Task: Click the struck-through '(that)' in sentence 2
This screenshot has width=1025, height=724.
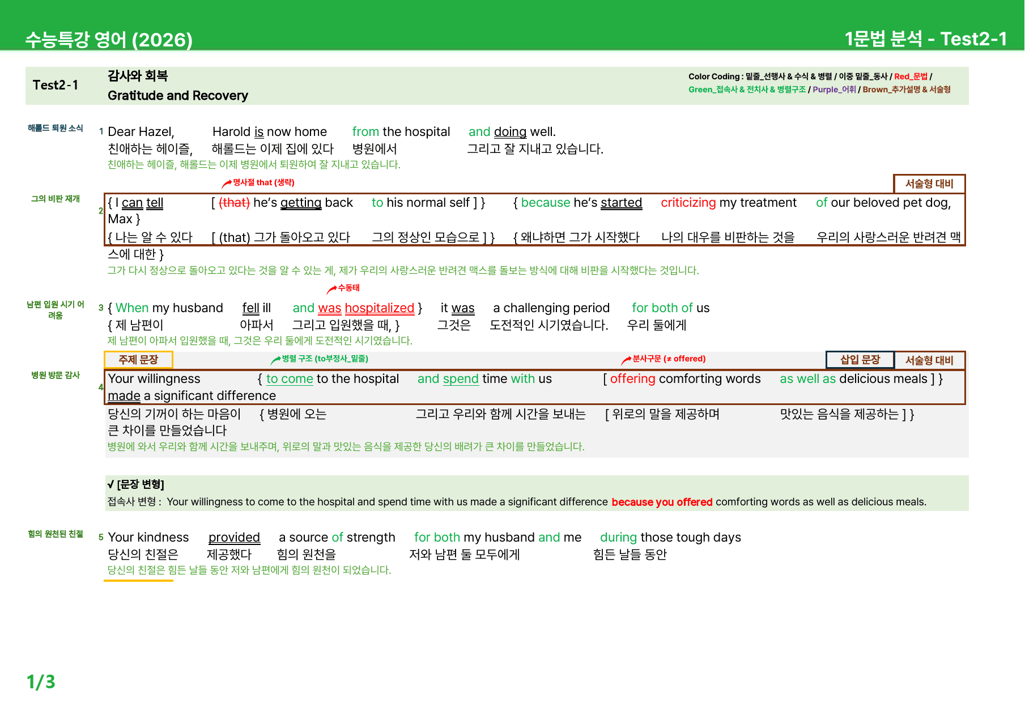Action: coord(234,202)
